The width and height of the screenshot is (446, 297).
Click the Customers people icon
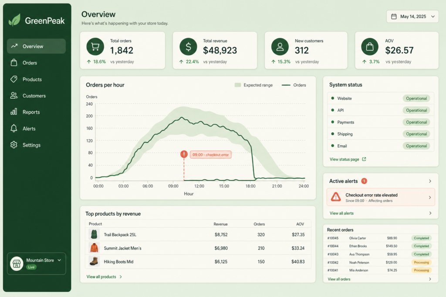[x=14, y=95]
